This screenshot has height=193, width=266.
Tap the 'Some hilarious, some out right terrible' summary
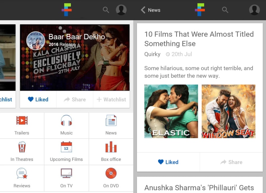(199, 72)
